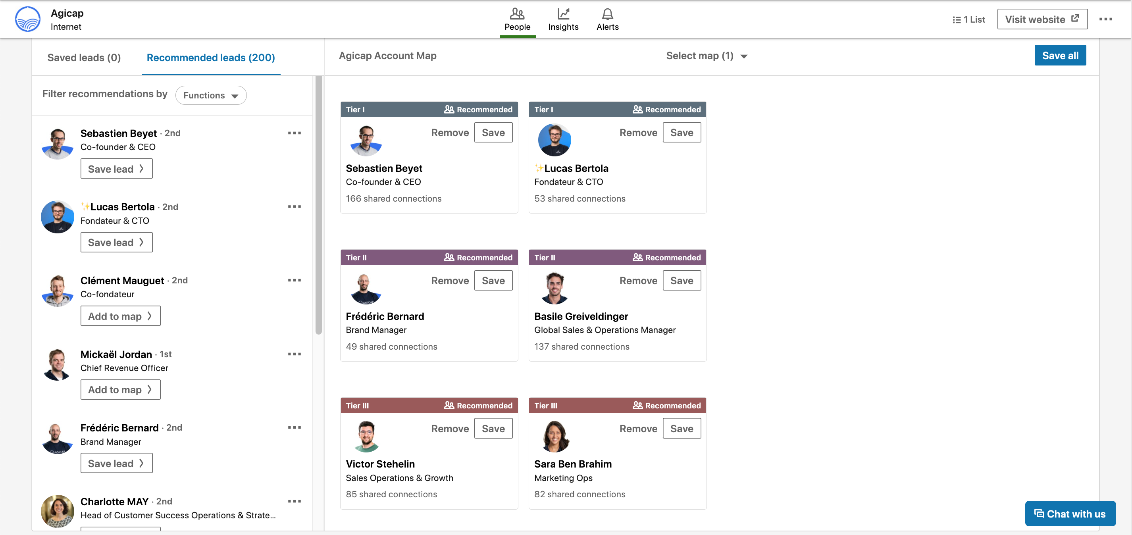Click the leads list vertical scrollbar
This screenshot has width=1132, height=535.
[x=319, y=206]
